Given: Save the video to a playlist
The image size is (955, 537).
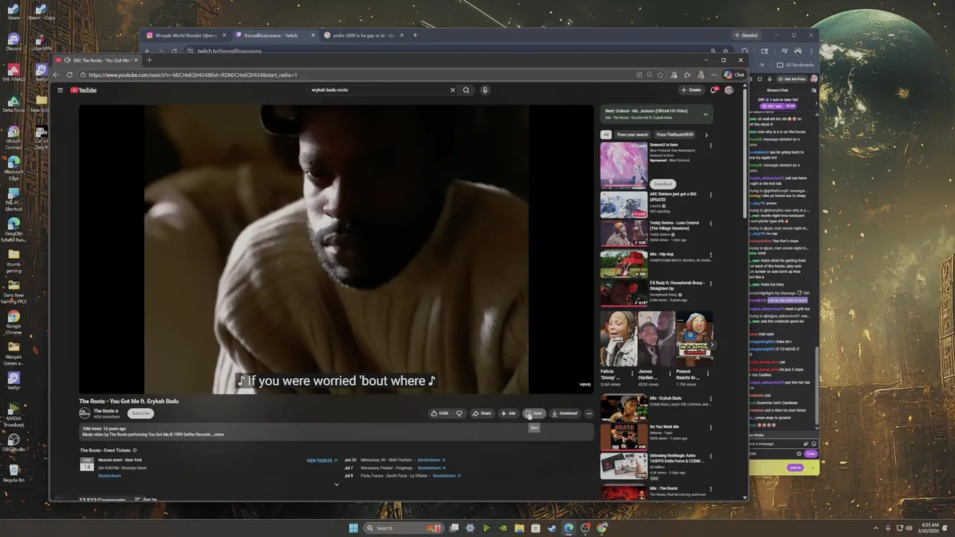Looking at the screenshot, I should [533, 413].
